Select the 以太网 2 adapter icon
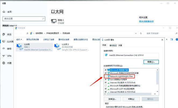This screenshot has width=178, height=108. pos(57,47)
